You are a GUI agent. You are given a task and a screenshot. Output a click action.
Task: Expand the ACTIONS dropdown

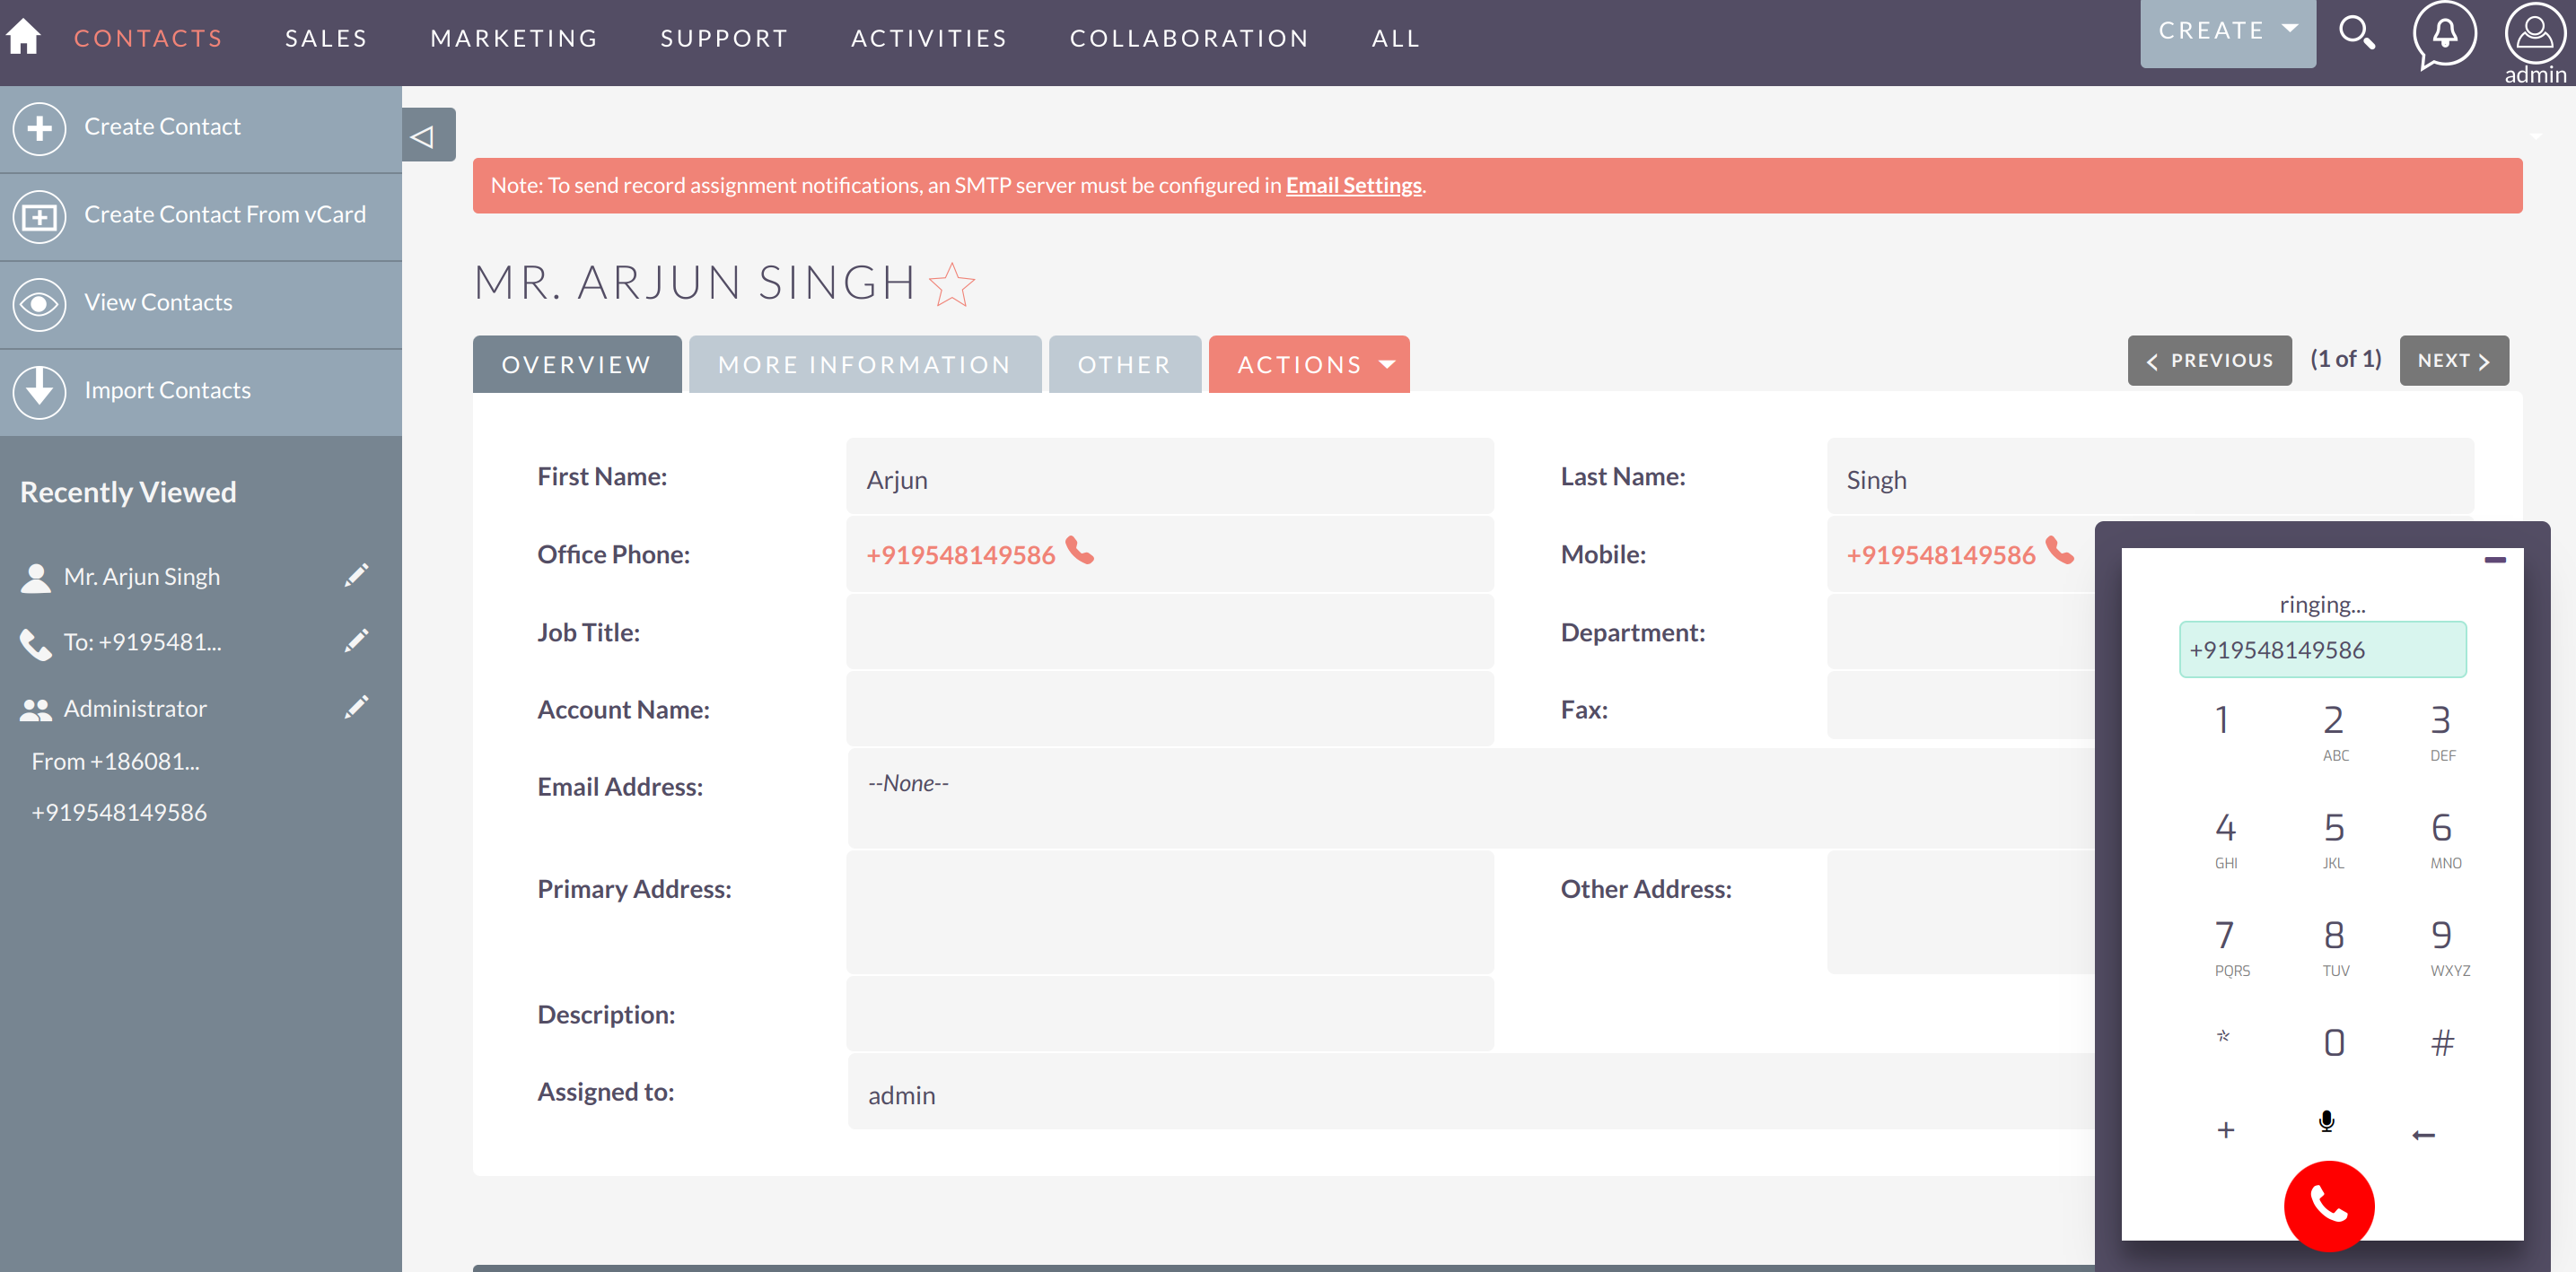[1309, 363]
